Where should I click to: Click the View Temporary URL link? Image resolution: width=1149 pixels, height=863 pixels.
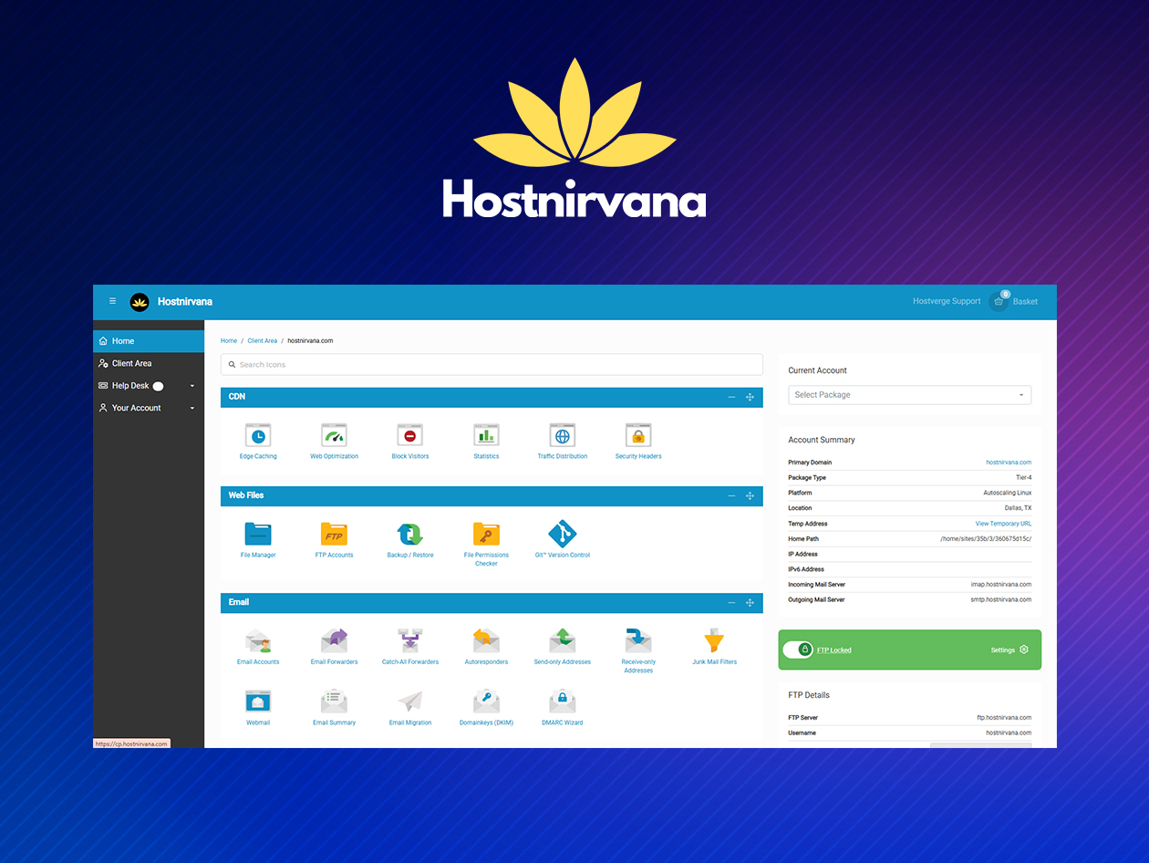pos(1003,523)
